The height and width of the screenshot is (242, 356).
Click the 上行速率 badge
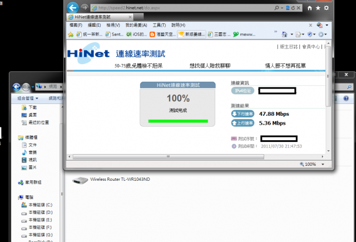coord(243,123)
